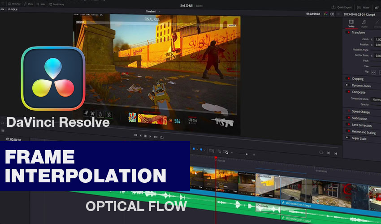Expand the Lens Correction section
Screen dimensions: 381x224
[362, 125]
